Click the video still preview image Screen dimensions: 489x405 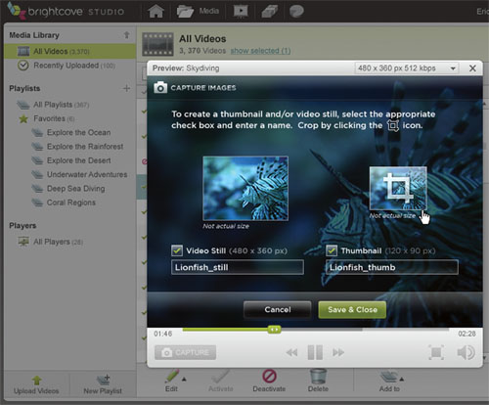click(x=245, y=188)
